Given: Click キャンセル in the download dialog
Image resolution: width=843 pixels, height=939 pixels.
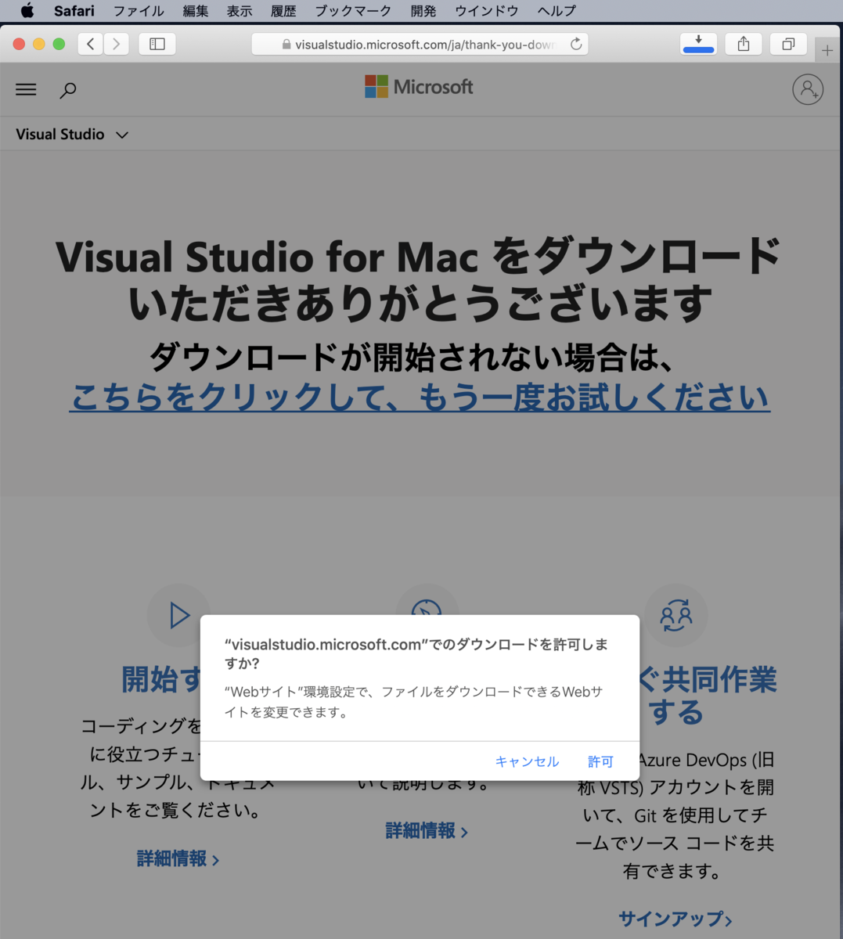Looking at the screenshot, I should tap(527, 761).
